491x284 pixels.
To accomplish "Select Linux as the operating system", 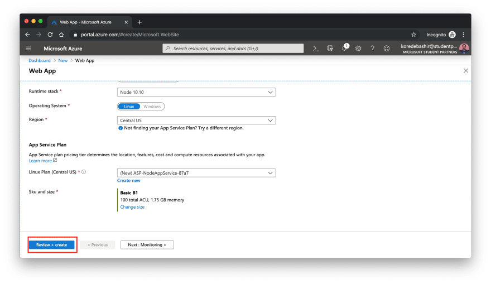I will click(129, 107).
